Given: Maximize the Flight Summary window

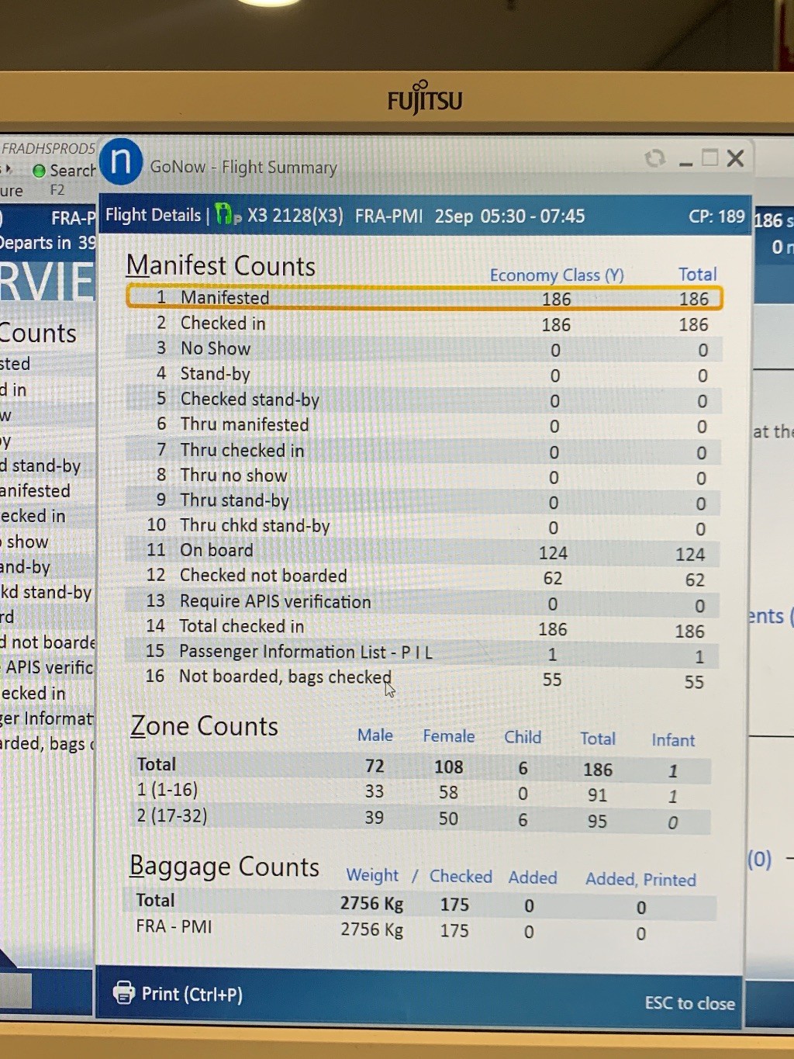Looking at the screenshot, I should pos(709,158).
